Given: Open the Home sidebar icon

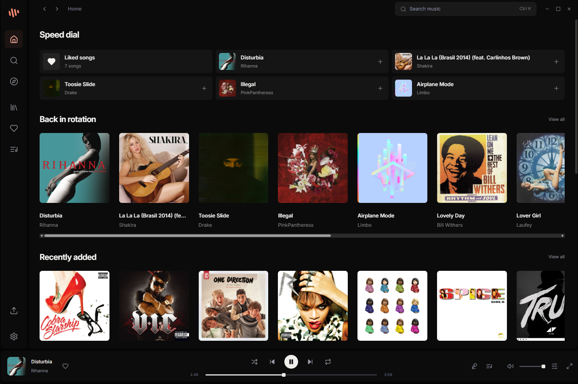Looking at the screenshot, I should pyautogui.click(x=14, y=39).
